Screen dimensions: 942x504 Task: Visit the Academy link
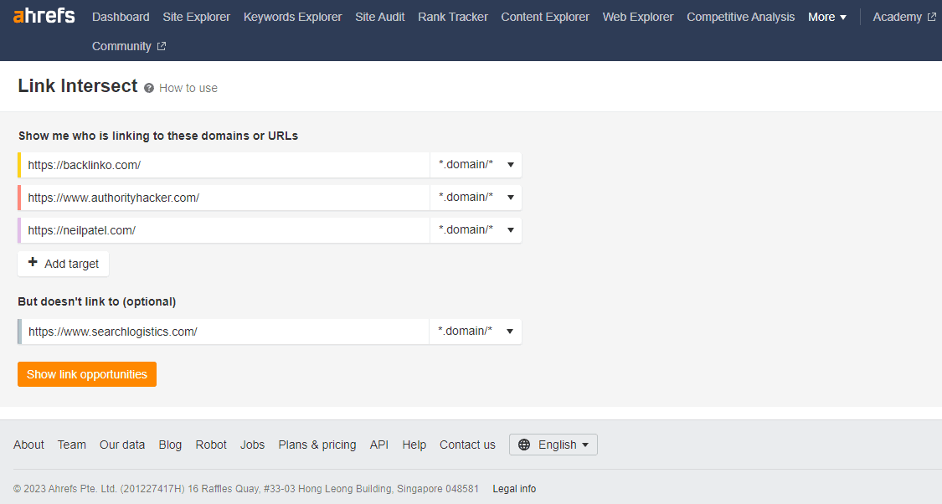tap(897, 17)
